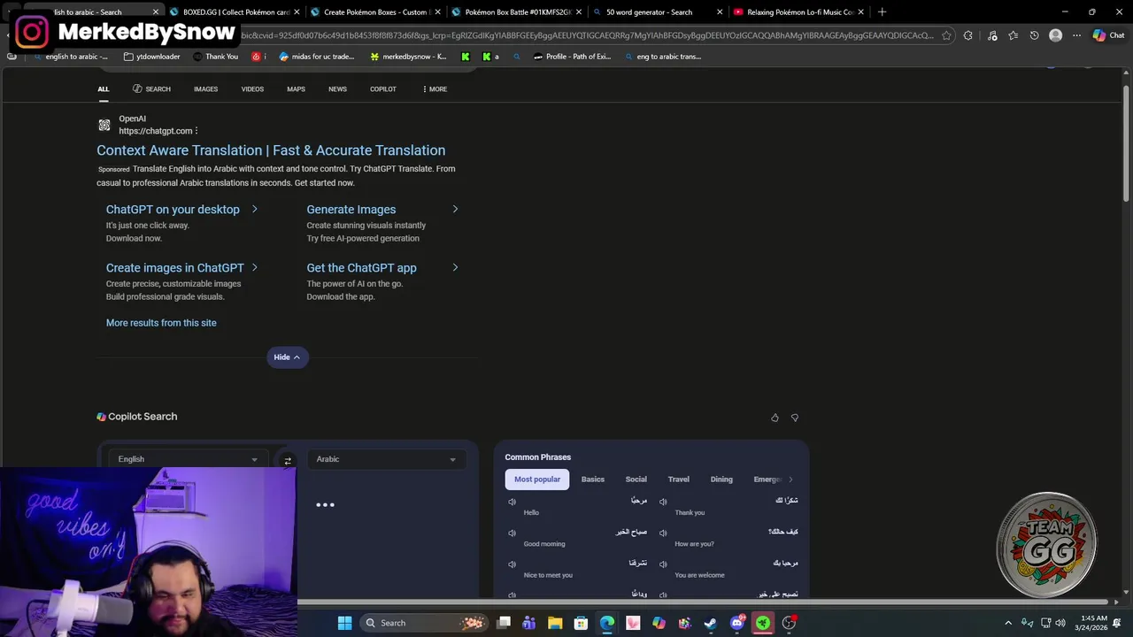1133x637 pixels.
Task: Open Create images in ChatGPT link
Action: (175, 267)
